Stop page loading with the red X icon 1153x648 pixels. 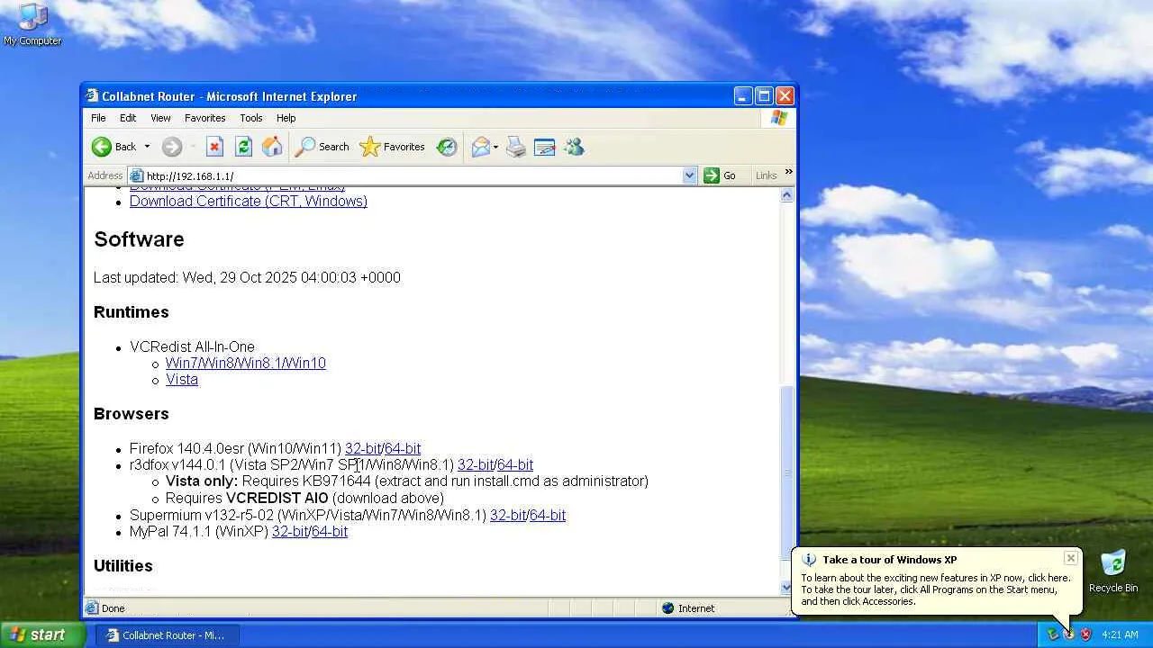[x=214, y=147]
